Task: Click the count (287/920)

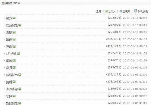Action: click(114, 25)
